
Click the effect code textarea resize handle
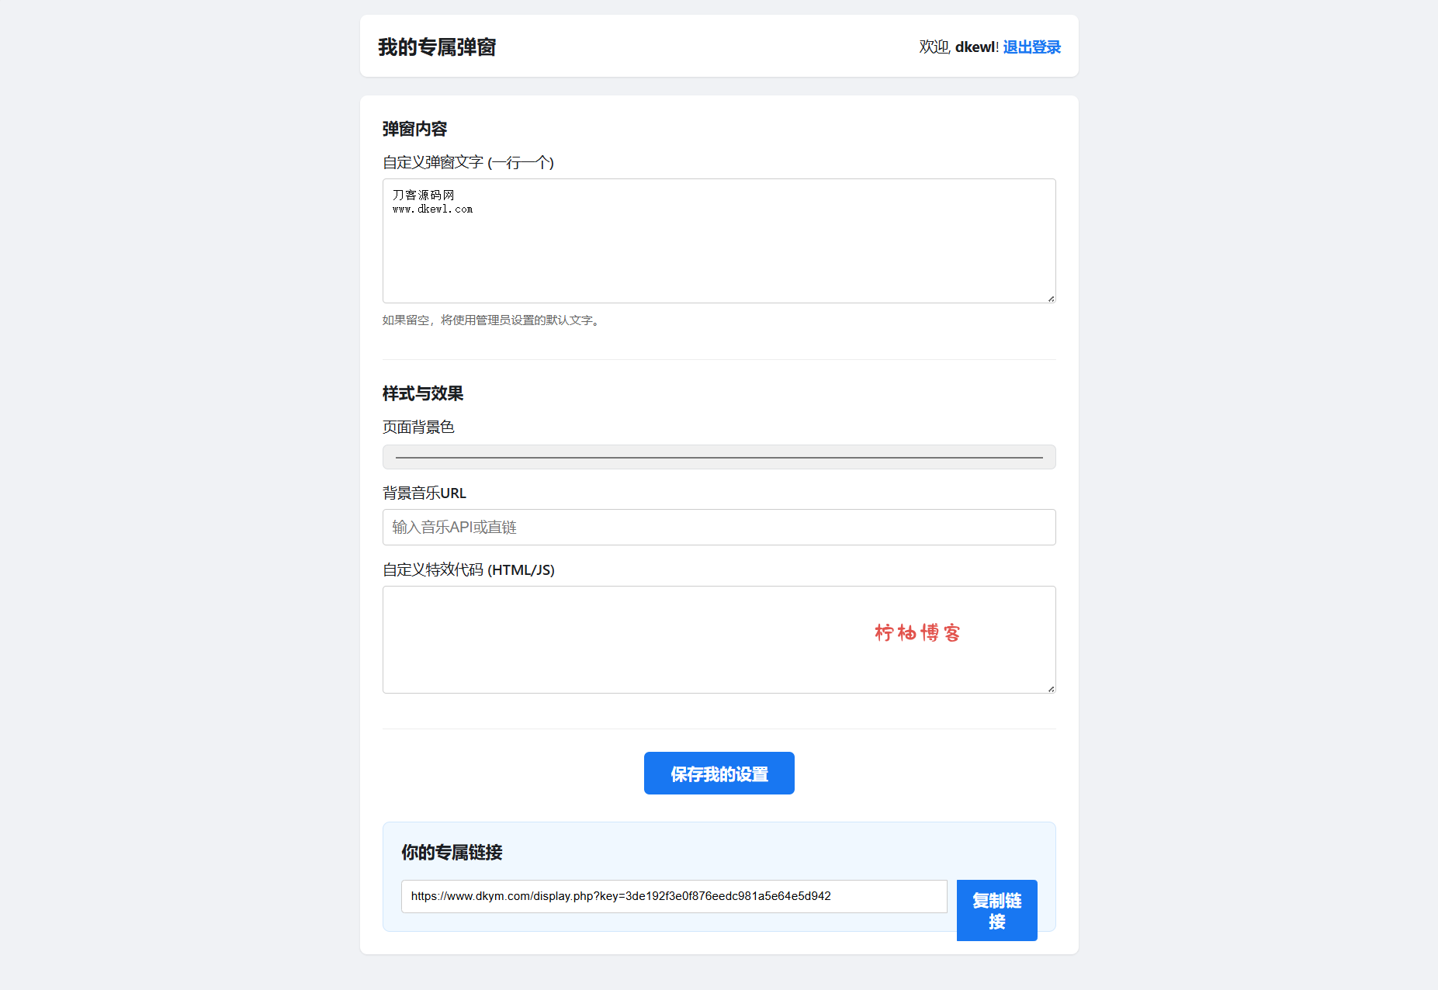(x=1051, y=689)
